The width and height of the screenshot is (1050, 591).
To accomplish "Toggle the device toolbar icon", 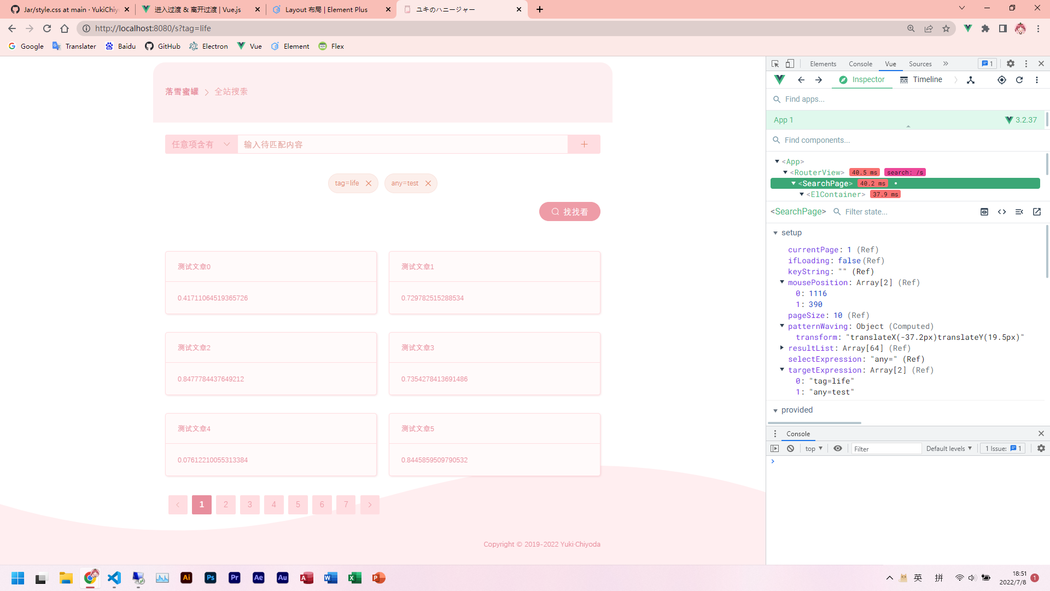I will pyautogui.click(x=790, y=63).
